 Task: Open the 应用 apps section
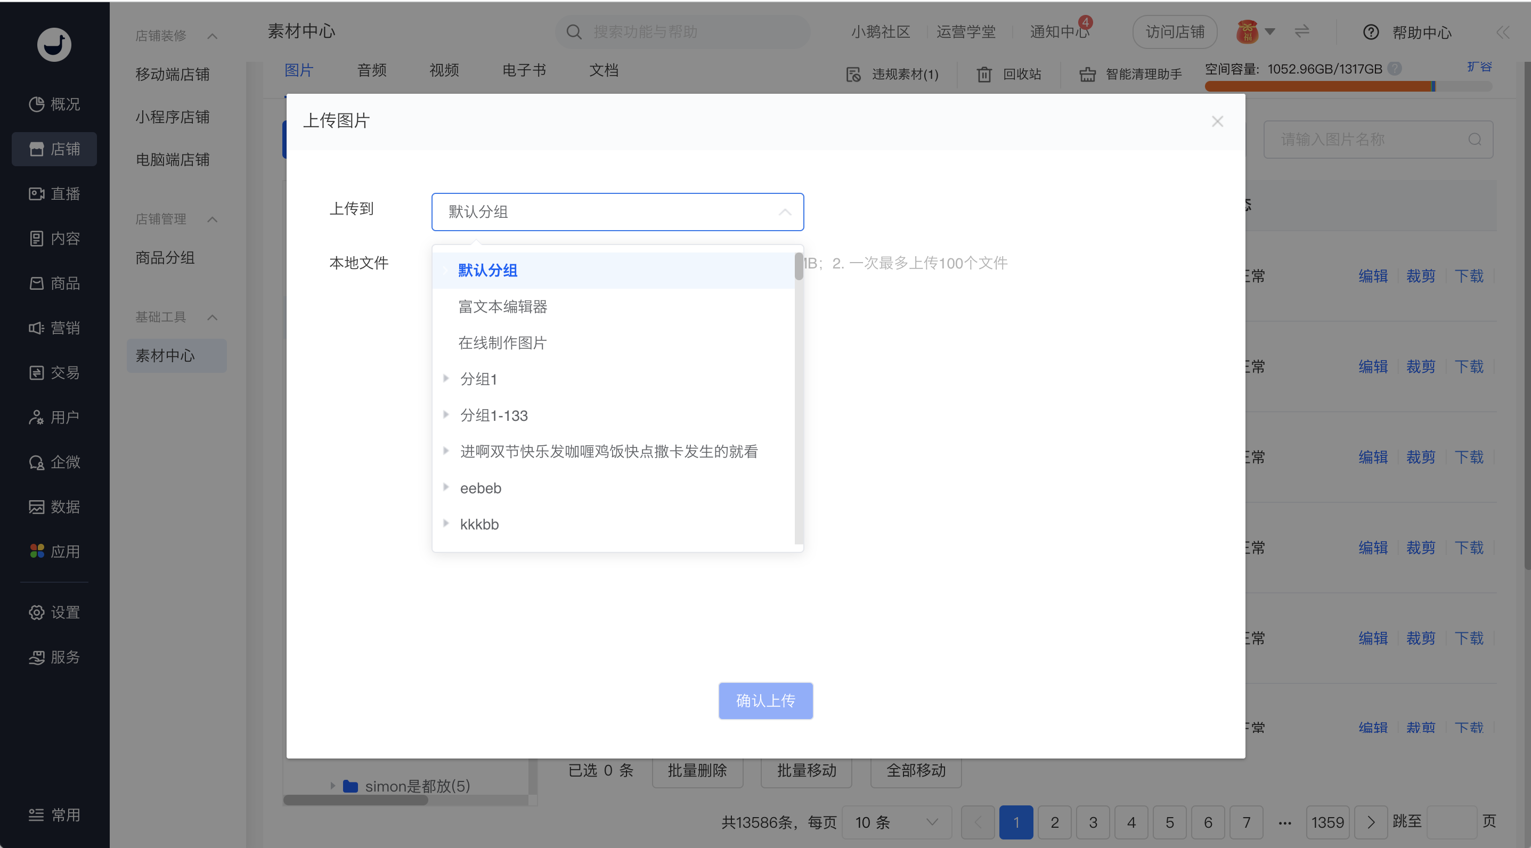pos(54,551)
